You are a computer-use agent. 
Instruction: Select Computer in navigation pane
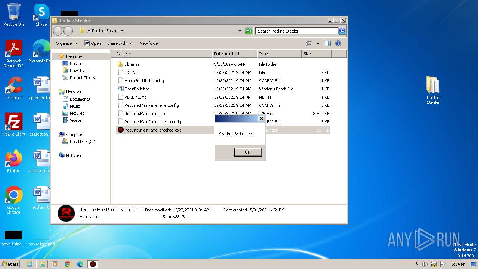coord(75,134)
